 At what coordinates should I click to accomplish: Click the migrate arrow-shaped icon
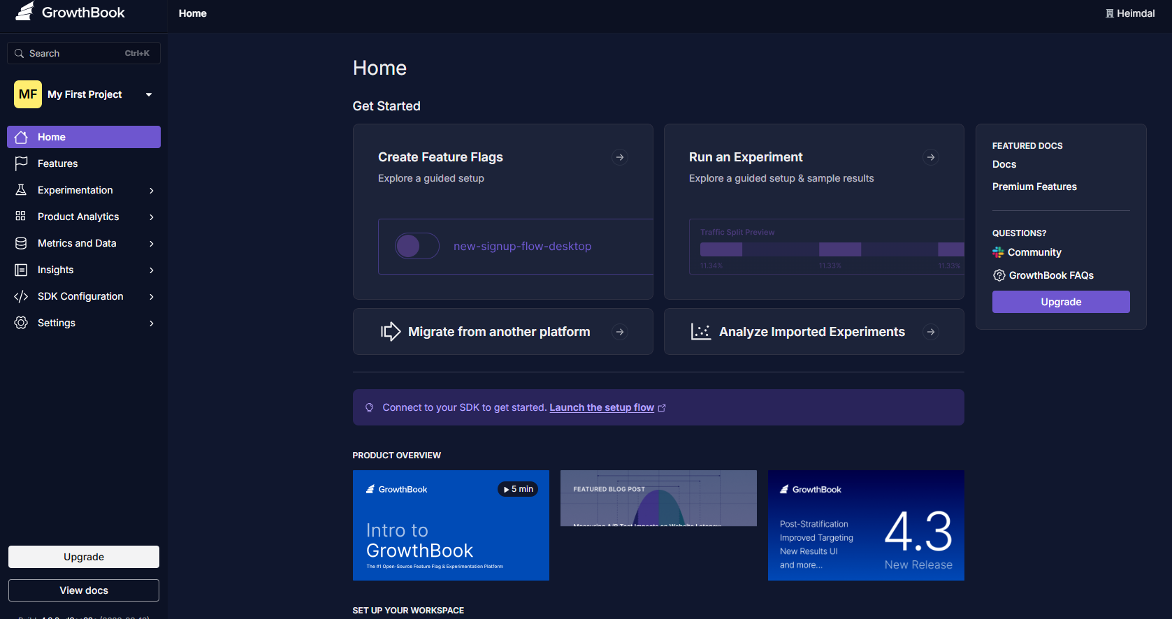point(391,331)
